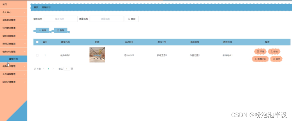
Task: Click the magnifier icon on 查询 button
Action: point(129,19)
